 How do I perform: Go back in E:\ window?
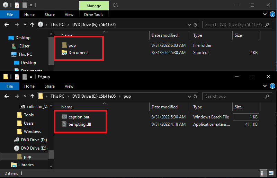pos(7,25)
